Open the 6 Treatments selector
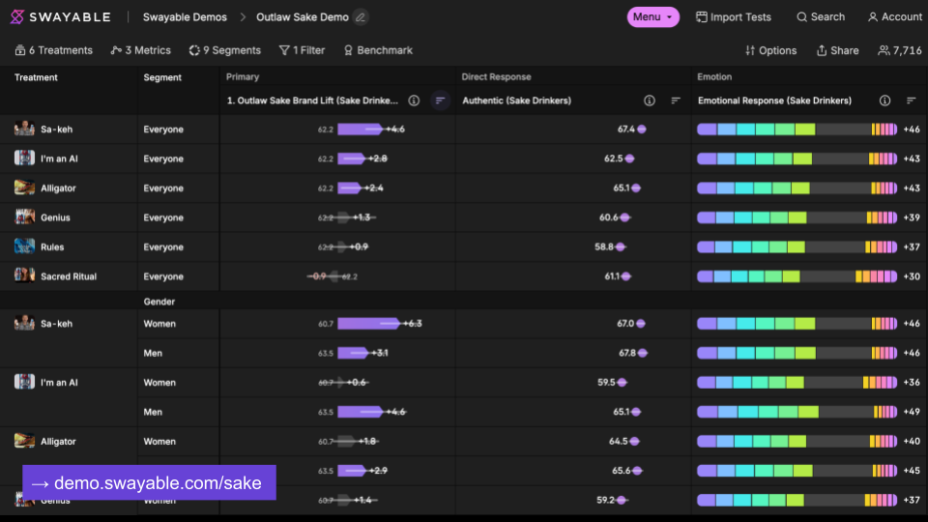 54,50
